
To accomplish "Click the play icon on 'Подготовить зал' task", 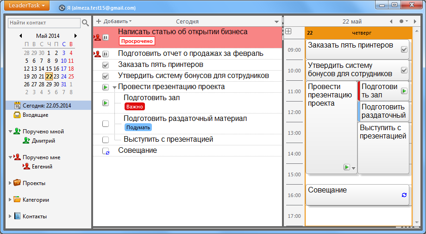I will click(x=106, y=102).
